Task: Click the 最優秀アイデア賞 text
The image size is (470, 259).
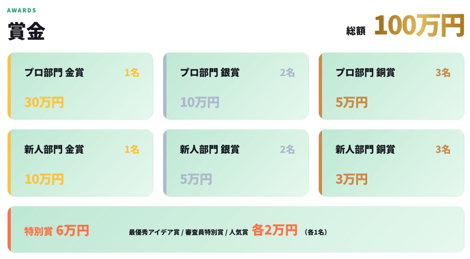Action: 154,232
